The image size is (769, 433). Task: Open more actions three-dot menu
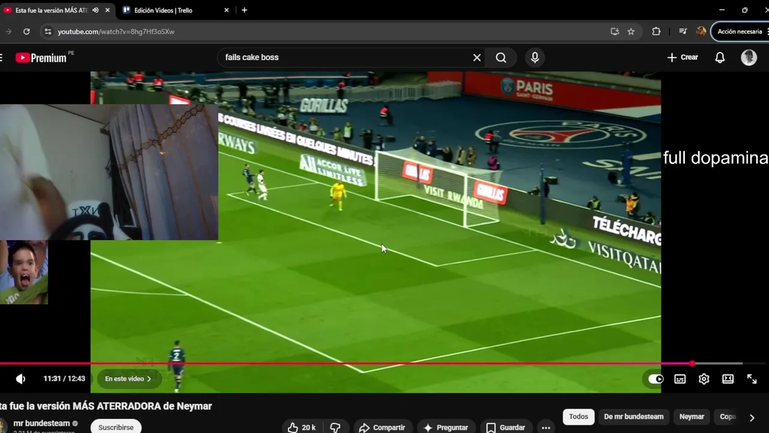tap(546, 428)
